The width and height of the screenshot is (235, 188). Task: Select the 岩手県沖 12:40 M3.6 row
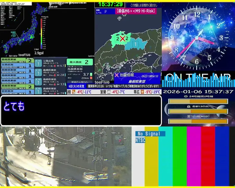17,92
